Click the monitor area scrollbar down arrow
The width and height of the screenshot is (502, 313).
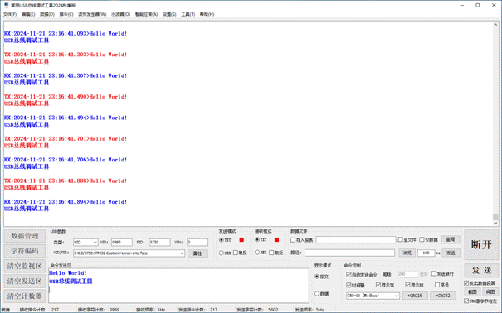495,224
